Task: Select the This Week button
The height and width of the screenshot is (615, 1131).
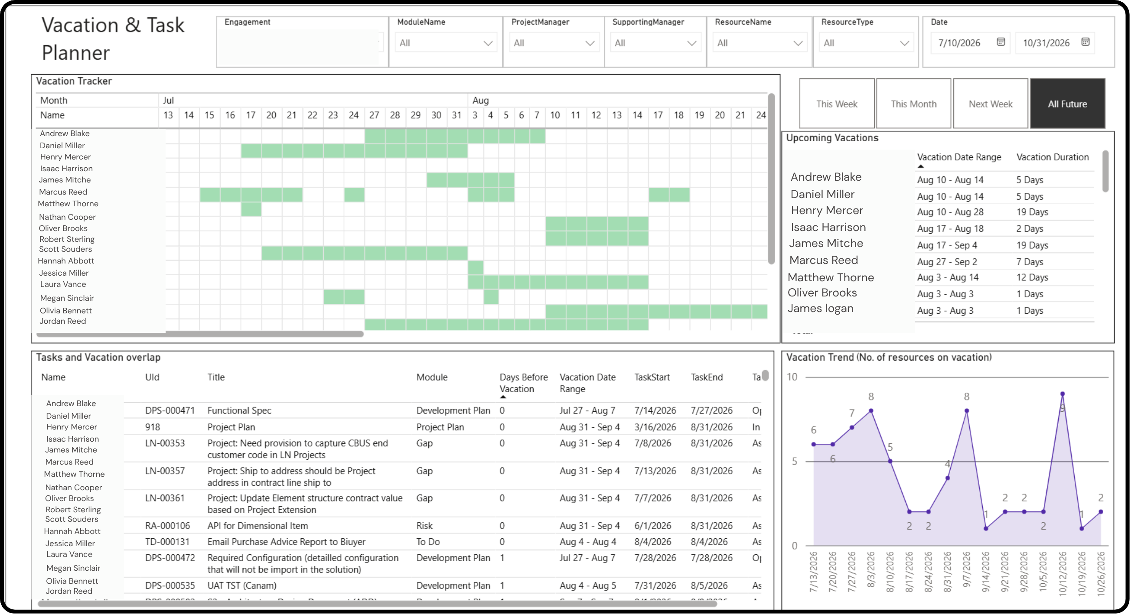Action: coord(837,104)
